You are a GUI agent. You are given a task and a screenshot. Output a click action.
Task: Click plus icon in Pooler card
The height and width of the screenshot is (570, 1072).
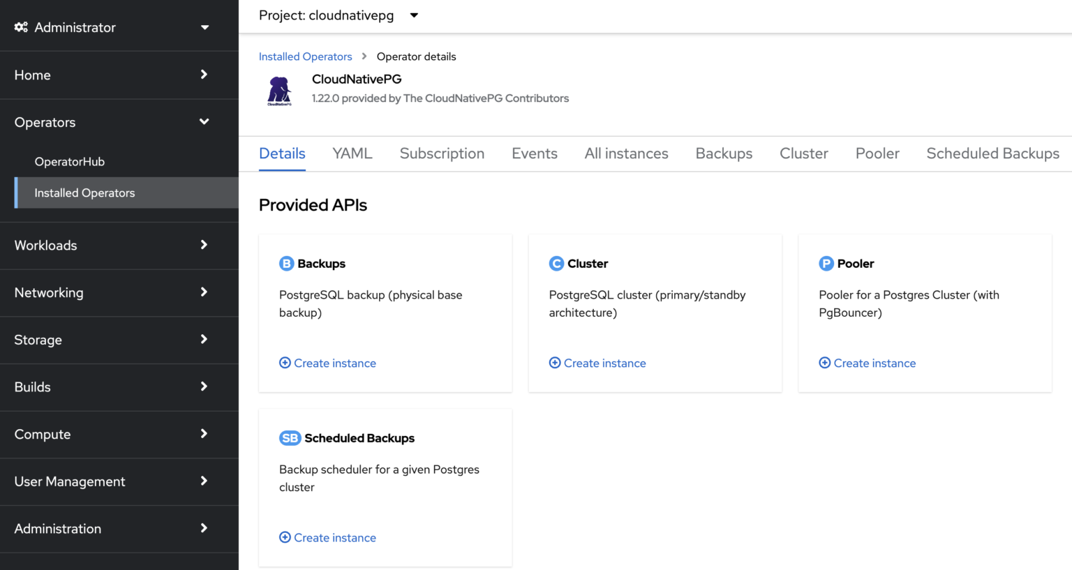(824, 363)
